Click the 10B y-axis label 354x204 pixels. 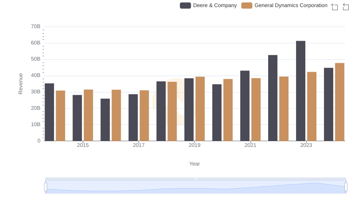pos(36,124)
